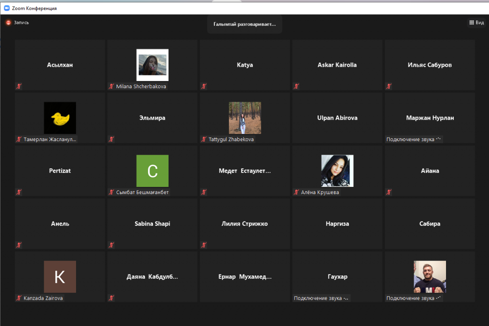Click the muted mic icon on Askar Kairolla's tile
Screen dimensions: 489x326
tap(297, 86)
